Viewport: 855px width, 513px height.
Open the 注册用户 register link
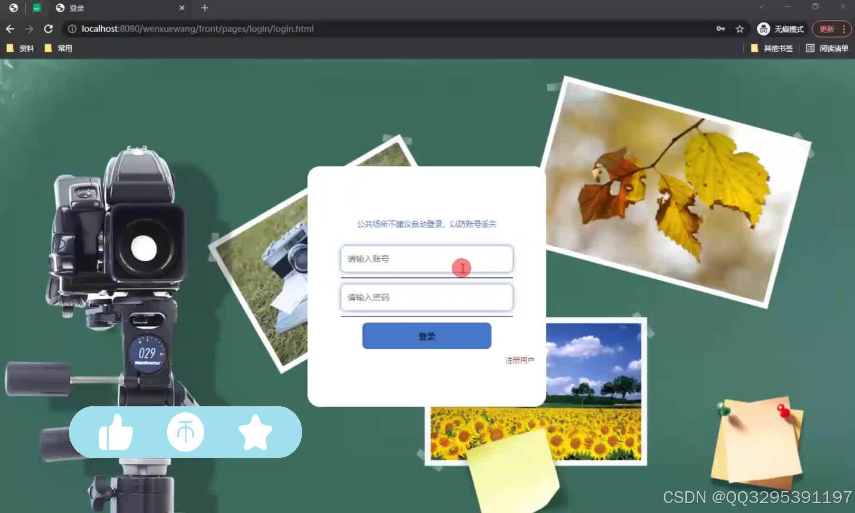[x=520, y=360]
